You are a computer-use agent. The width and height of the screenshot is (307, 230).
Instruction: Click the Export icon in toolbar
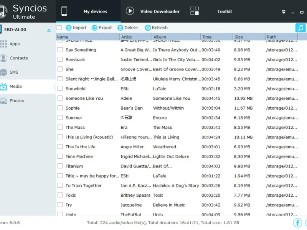pyautogui.click(x=94, y=28)
